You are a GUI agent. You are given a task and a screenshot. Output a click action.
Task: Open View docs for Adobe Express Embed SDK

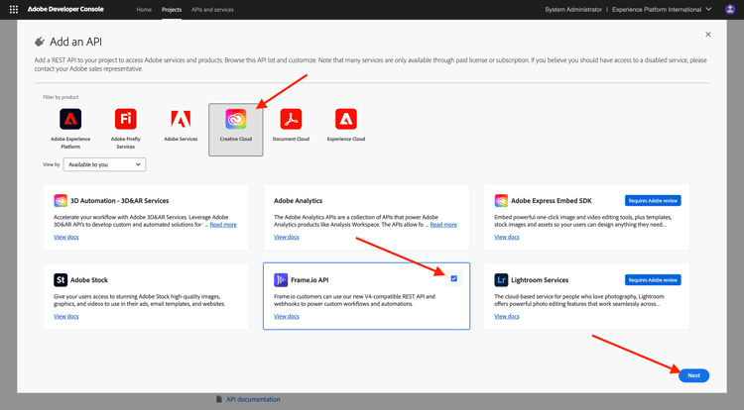click(507, 237)
